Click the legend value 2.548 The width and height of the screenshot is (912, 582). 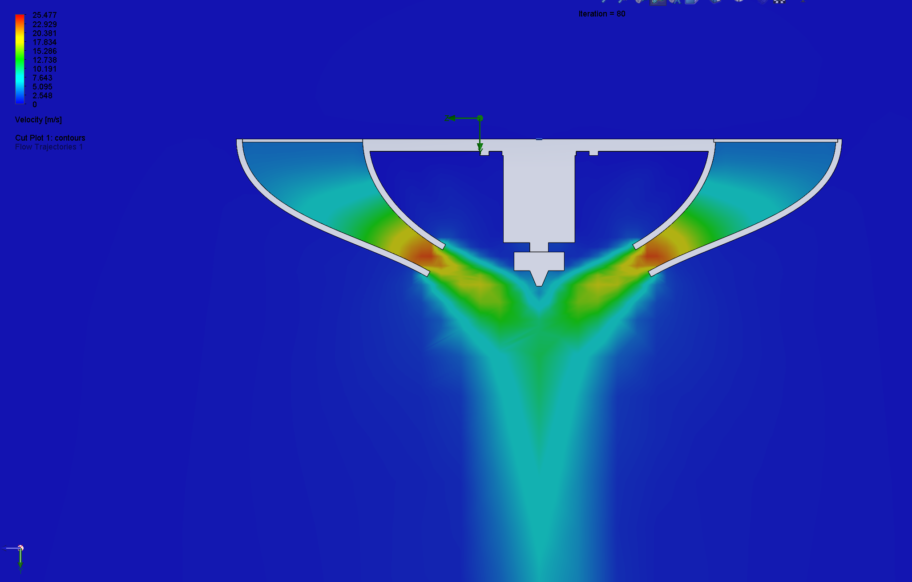pyautogui.click(x=42, y=96)
